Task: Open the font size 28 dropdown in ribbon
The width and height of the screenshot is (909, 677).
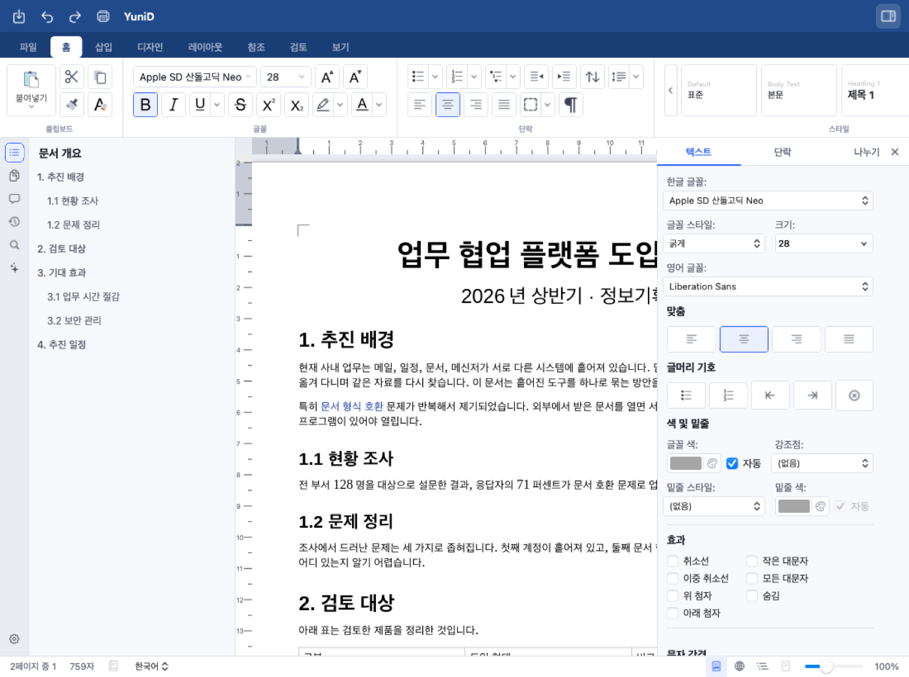Action: pyautogui.click(x=286, y=77)
